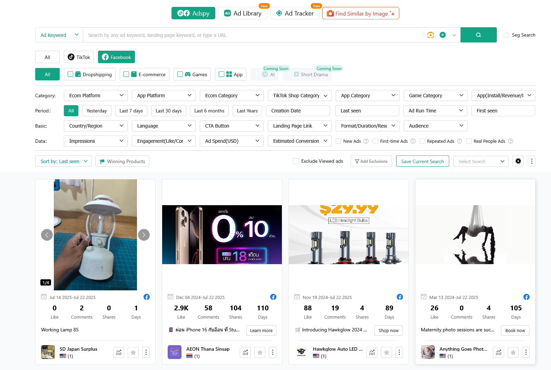Tick the Repeated Ads checkbox
The width and height of the screenshot is (551, 370).
click(422, 141)
